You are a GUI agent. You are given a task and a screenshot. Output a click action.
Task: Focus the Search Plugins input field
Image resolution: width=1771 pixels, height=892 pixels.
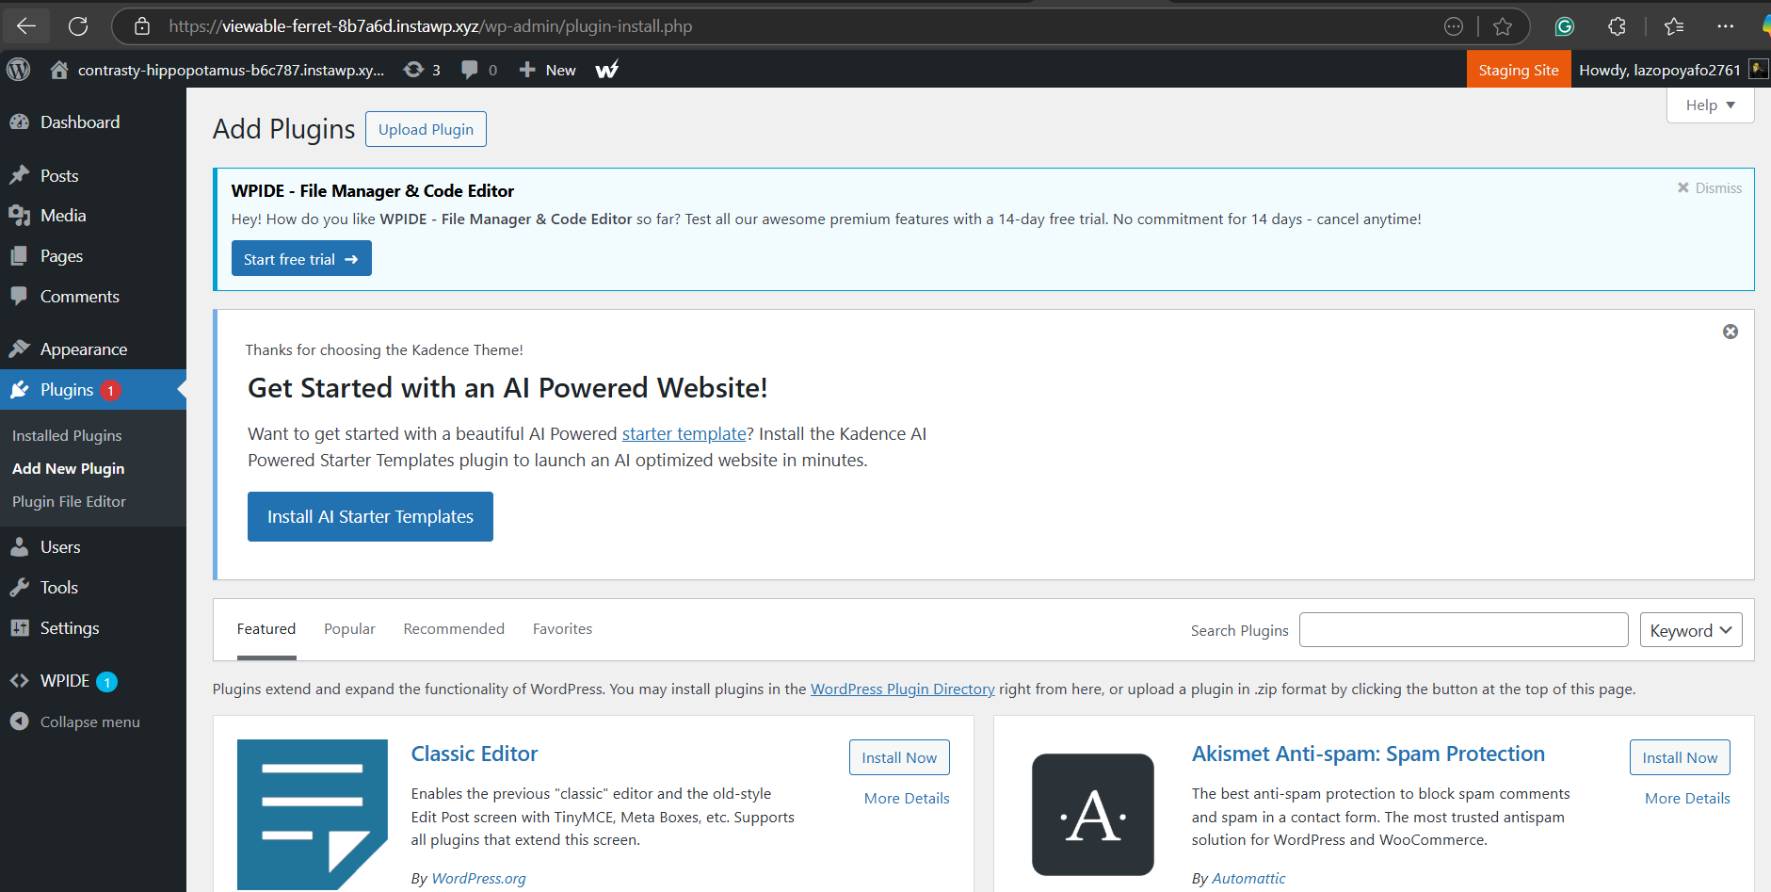pos(1464,630)
